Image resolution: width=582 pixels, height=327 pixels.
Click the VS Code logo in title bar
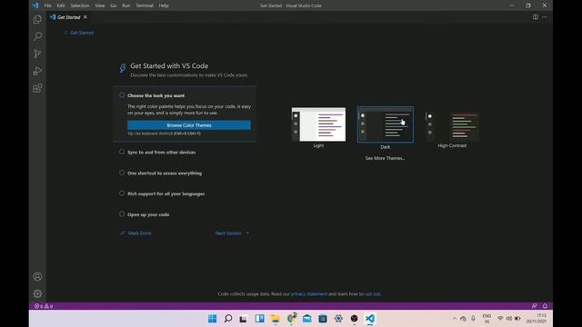click(35, 5)
